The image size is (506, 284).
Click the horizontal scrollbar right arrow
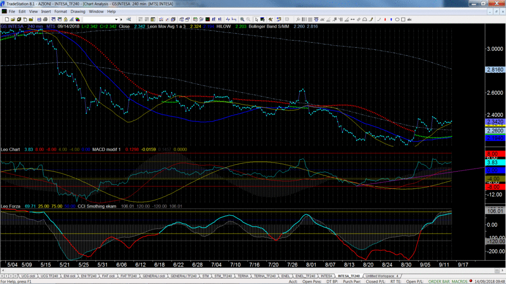tap(503, 271)
